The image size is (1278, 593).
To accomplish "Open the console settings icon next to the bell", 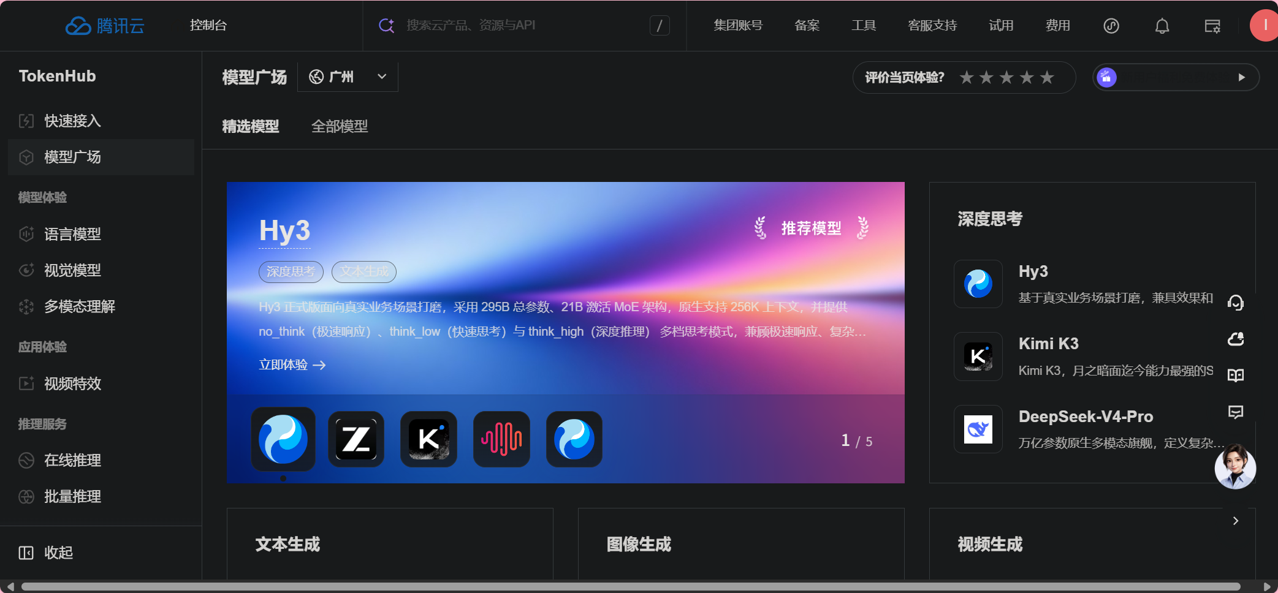I will pyautogui.click(x=1212, y=26).
